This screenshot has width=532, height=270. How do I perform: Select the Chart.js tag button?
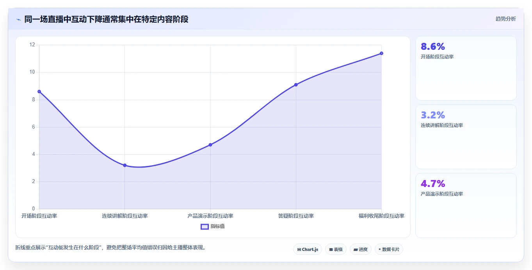point(308,249)
